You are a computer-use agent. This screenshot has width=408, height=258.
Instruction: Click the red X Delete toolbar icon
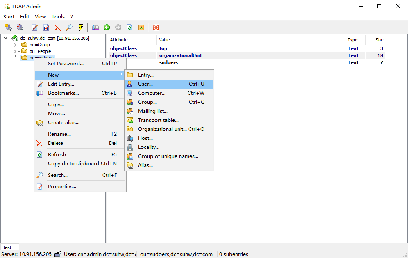tap(57, 27)
